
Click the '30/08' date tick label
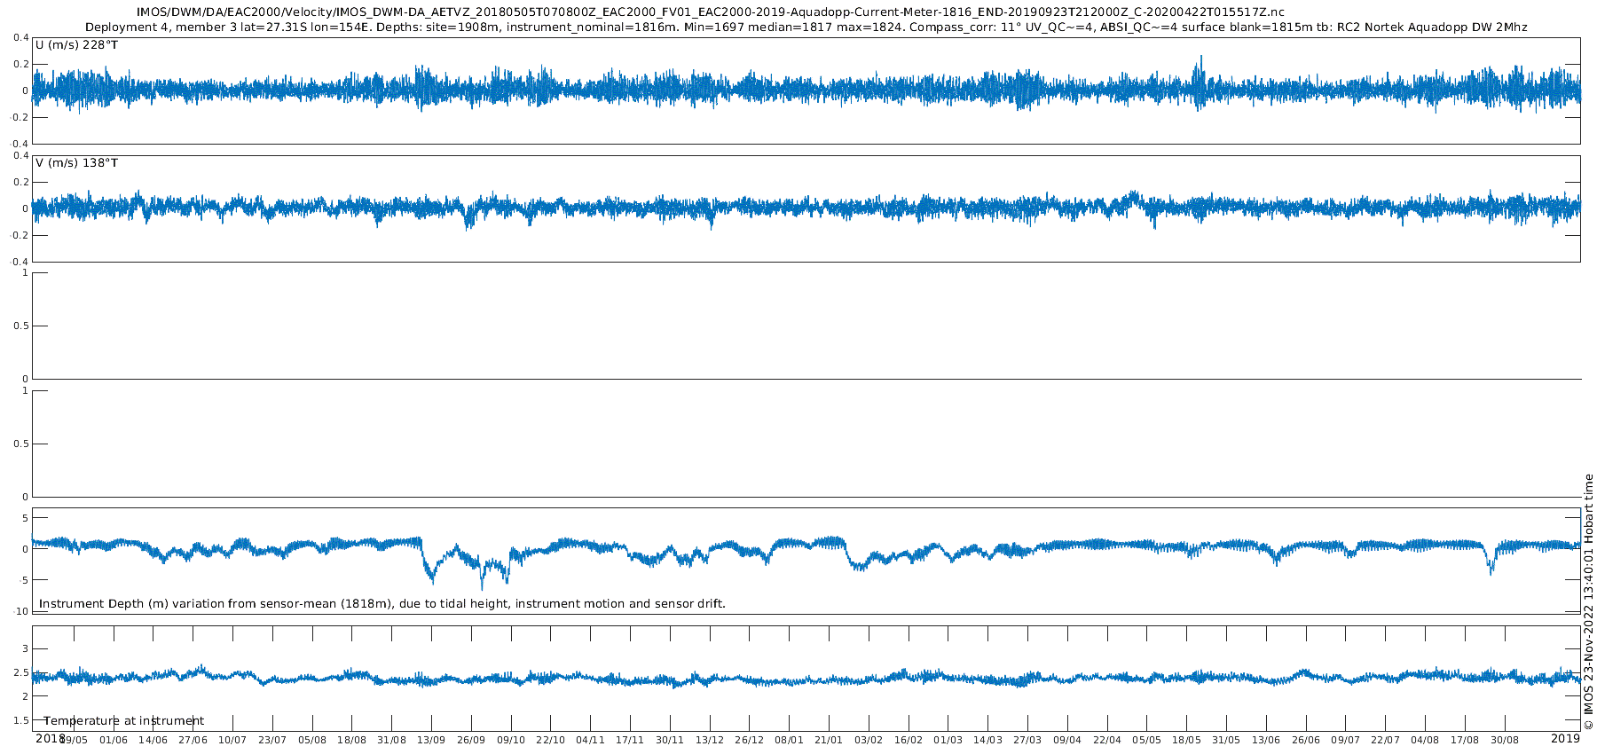(1505, 740)
